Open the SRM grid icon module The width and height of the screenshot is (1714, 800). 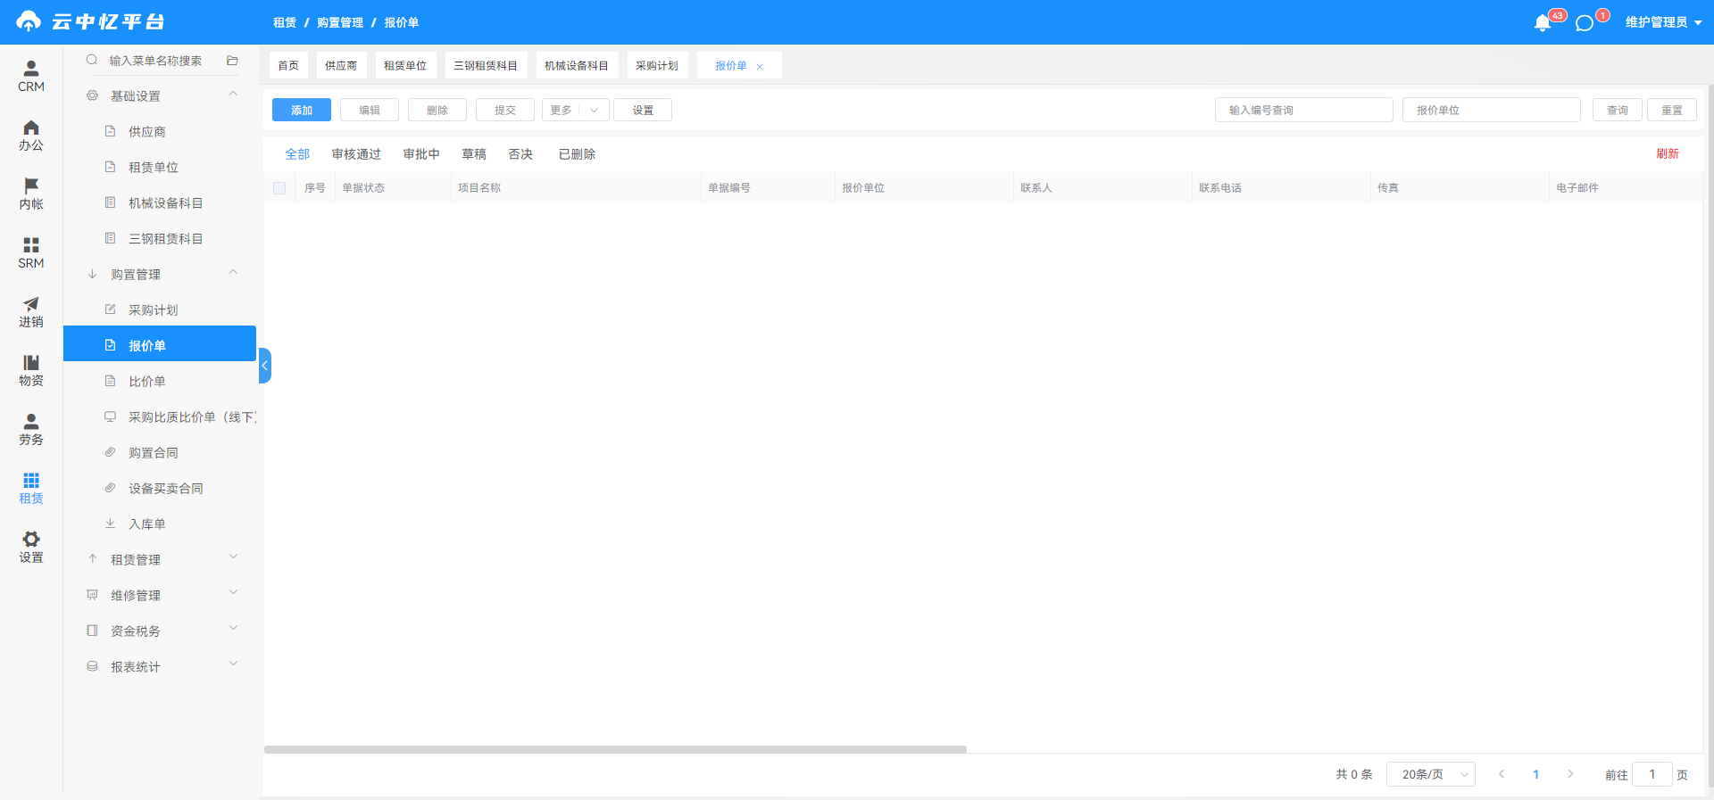[x=31, y=252]
